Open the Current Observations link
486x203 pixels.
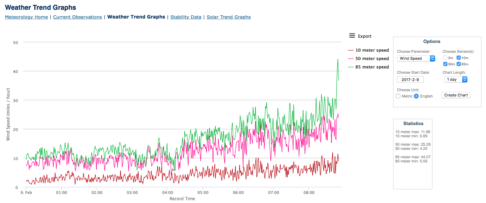[77, 17]
